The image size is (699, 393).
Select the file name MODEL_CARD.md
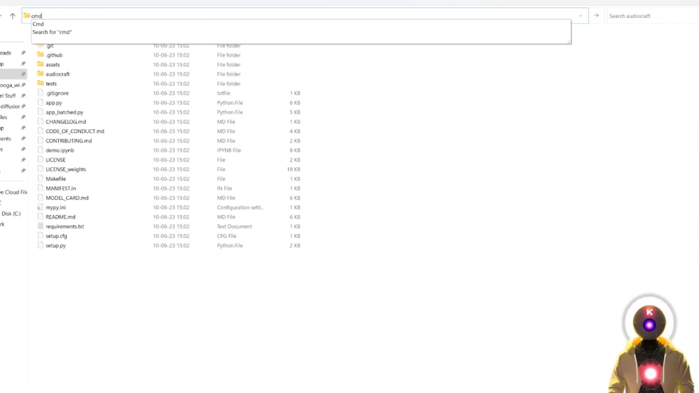67,198
